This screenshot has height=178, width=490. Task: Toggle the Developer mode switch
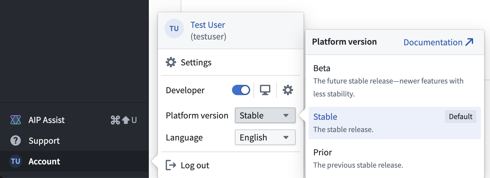(x=241, y=90)
